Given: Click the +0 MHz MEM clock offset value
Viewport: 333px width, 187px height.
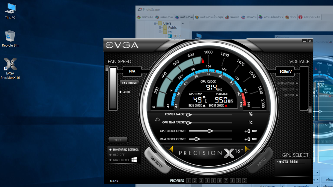Looking at the screenshot, I should 251,139.
